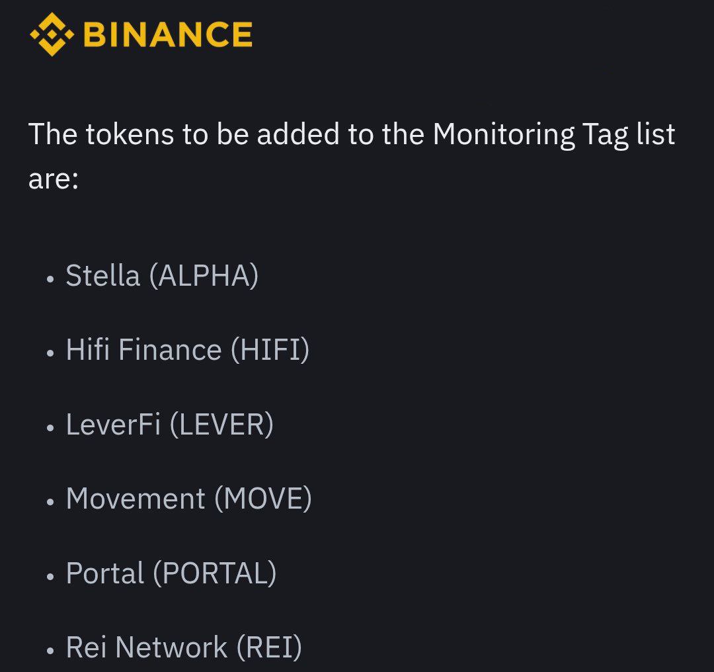Click the "are:" line of the heading
Screen dimensions: 714x672
point(54,179)
